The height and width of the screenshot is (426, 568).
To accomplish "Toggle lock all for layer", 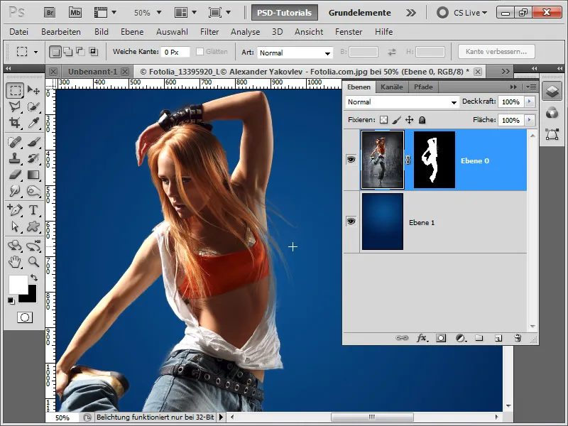I will pyautogui.click(x=422, y=120).
